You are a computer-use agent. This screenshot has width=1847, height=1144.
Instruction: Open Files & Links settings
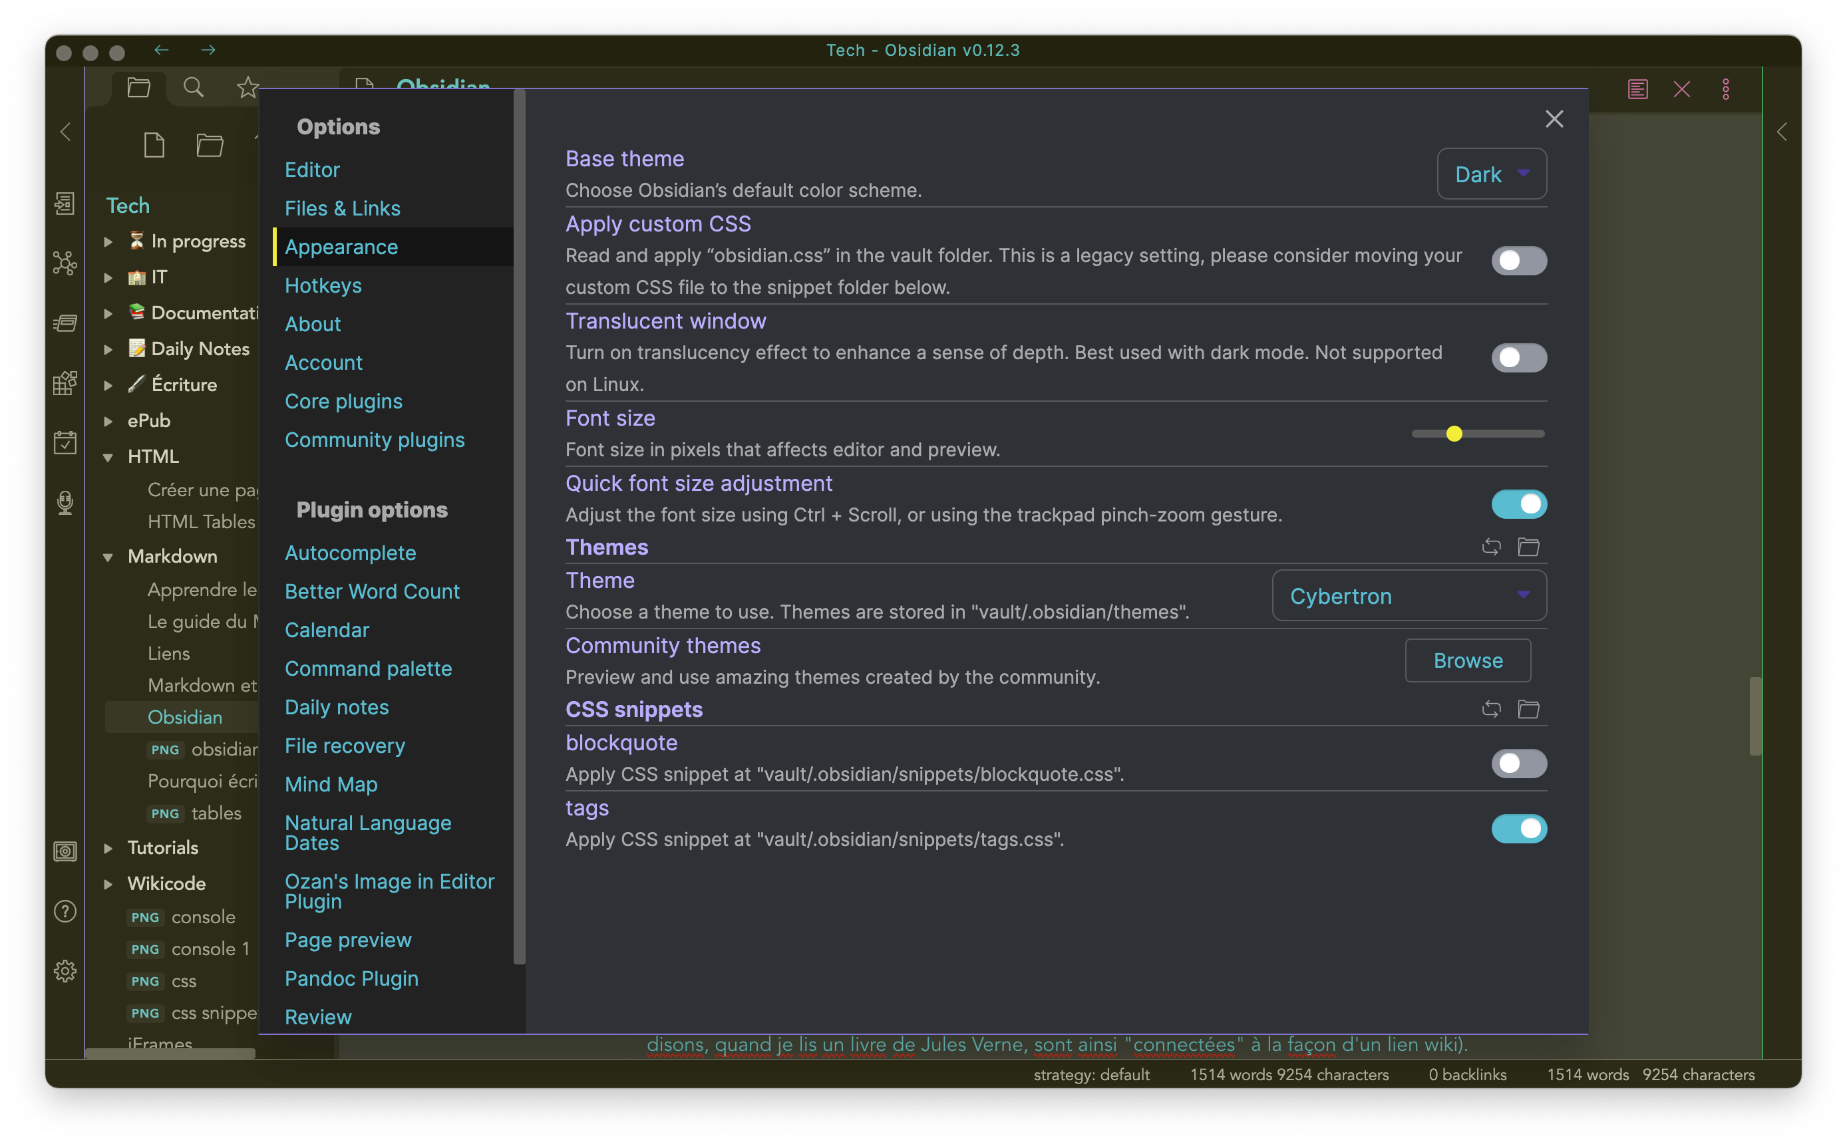pos(342,208)
